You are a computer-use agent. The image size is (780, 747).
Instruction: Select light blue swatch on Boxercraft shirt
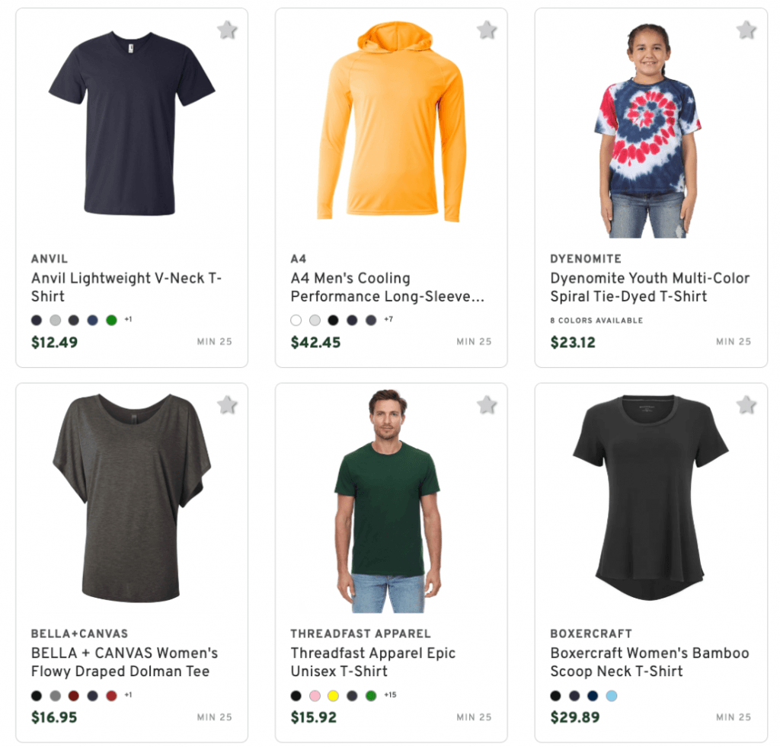[x=612, y=695]
